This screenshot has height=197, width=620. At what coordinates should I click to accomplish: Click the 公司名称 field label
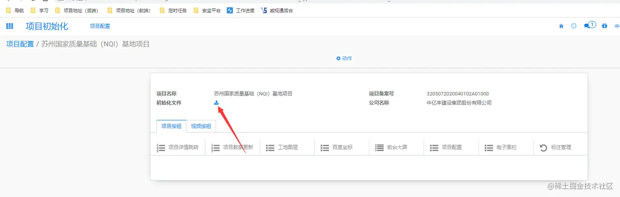[379, 103]
